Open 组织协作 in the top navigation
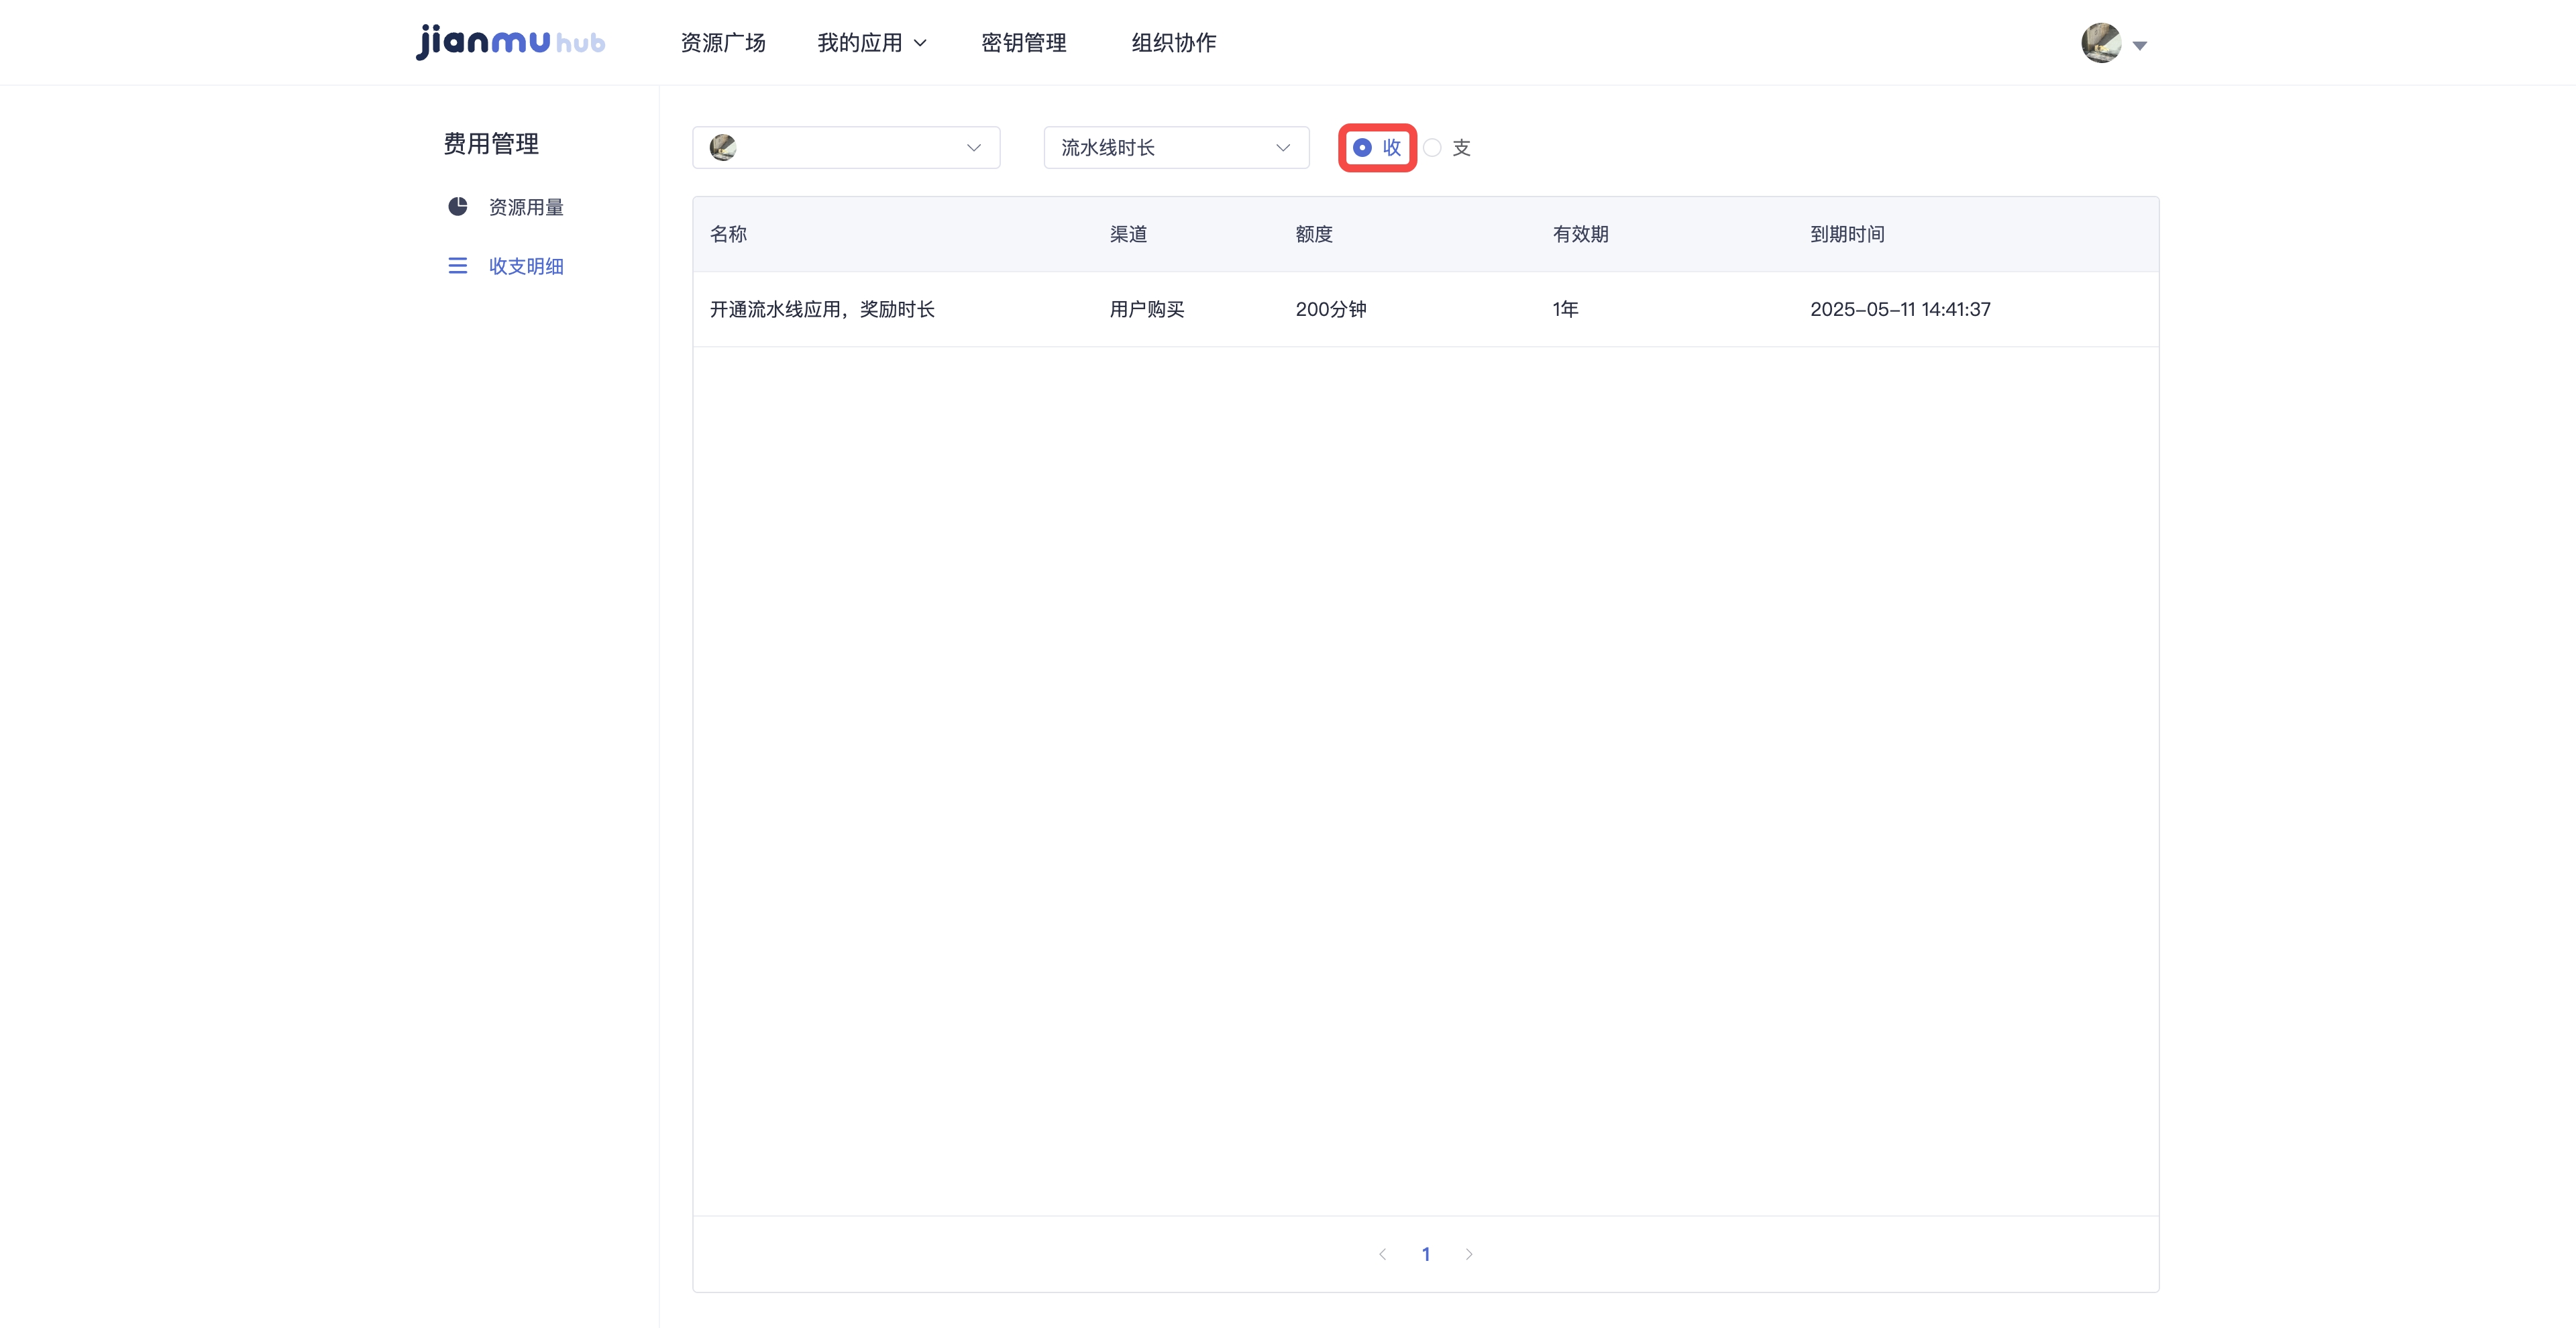Viewport: 2576px width, 1328px height. point(1174,43)
